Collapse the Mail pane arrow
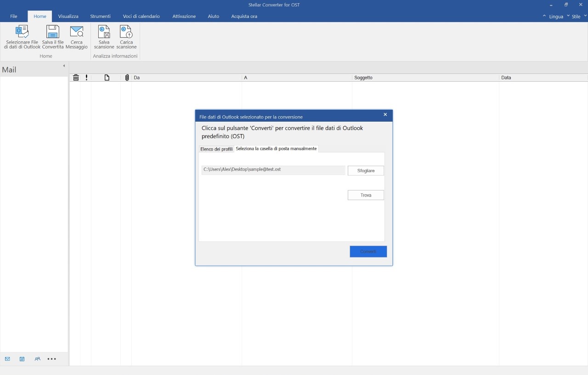 64,66
